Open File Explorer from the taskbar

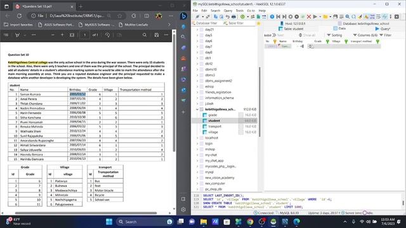pos(203,222)
